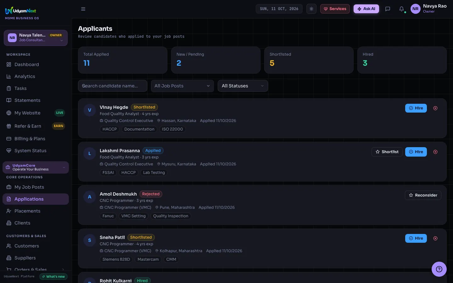
Task: Reject Sneha Patil with the red X icon
Action: 435,238
